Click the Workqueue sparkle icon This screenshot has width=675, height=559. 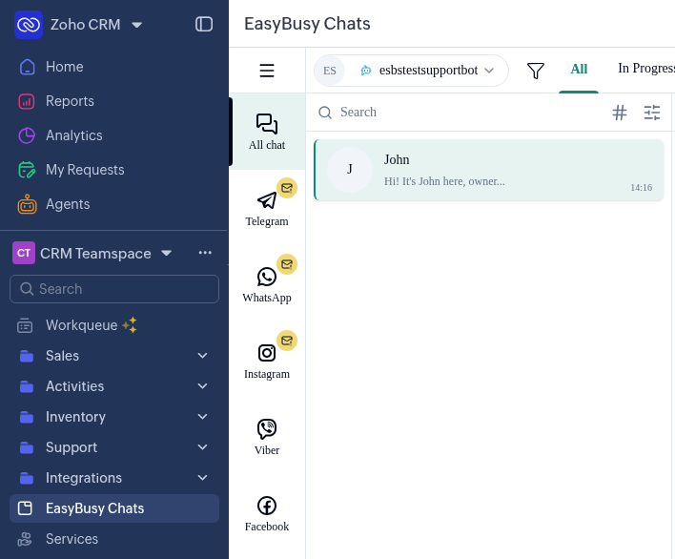(130, 324)
